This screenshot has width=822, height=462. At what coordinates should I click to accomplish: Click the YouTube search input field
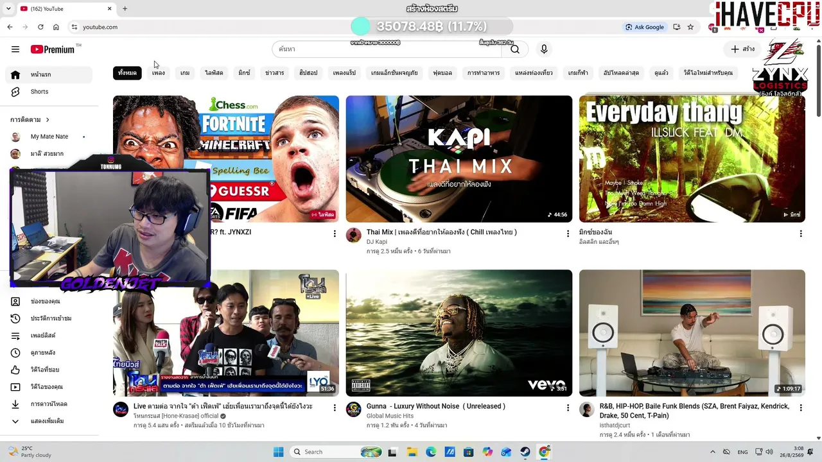[387, 49]
